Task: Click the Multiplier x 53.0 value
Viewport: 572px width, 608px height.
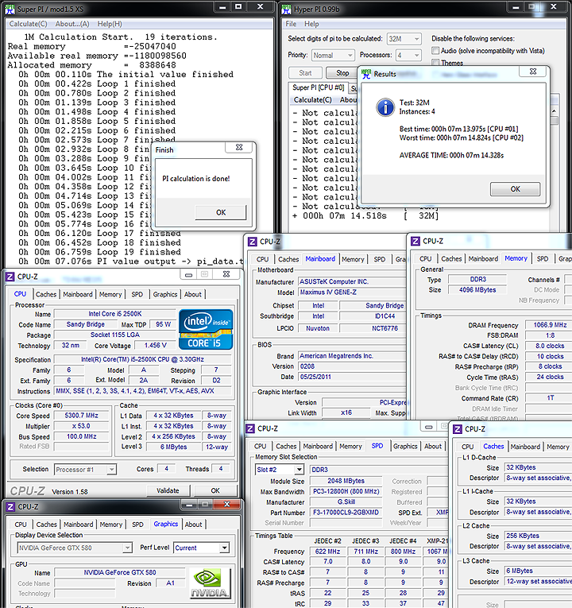Action: pos(81,426)
